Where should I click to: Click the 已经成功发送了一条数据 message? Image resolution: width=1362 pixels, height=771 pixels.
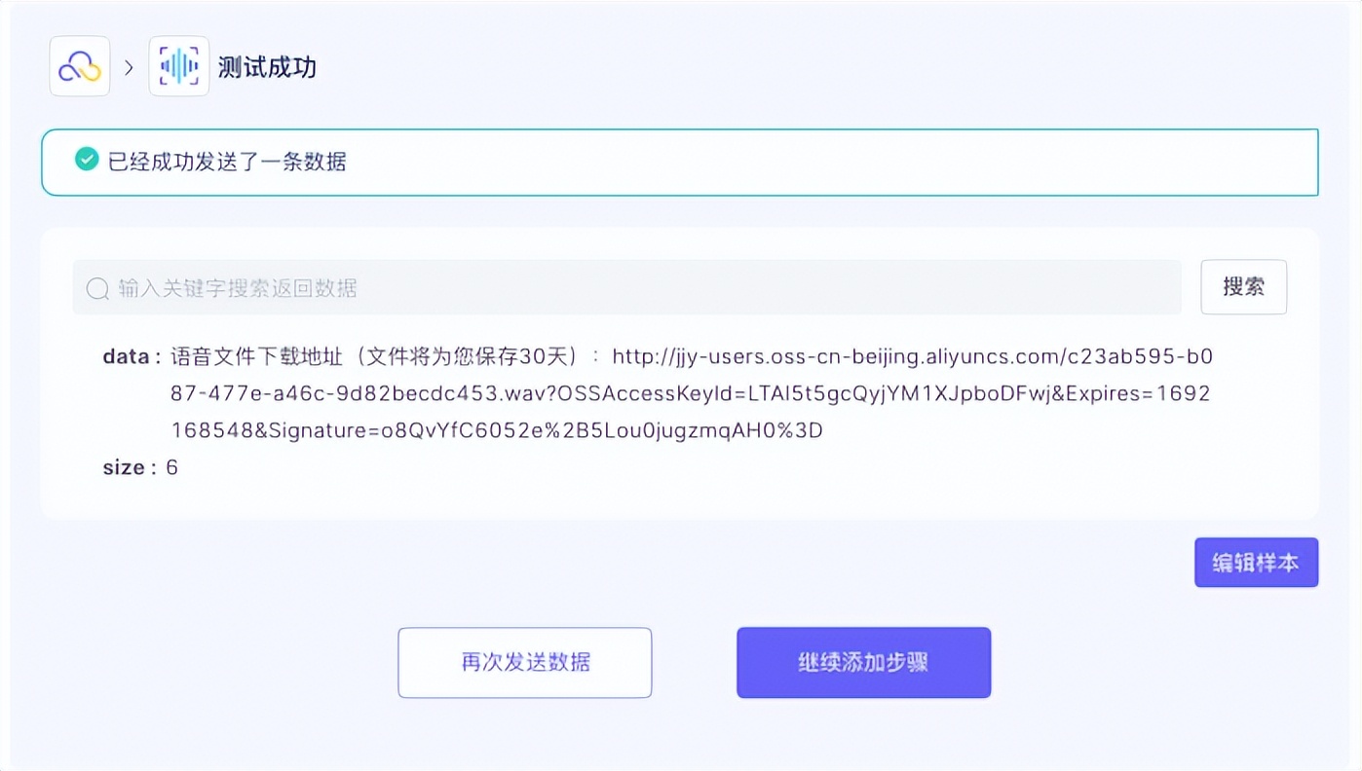coord(227,162)
